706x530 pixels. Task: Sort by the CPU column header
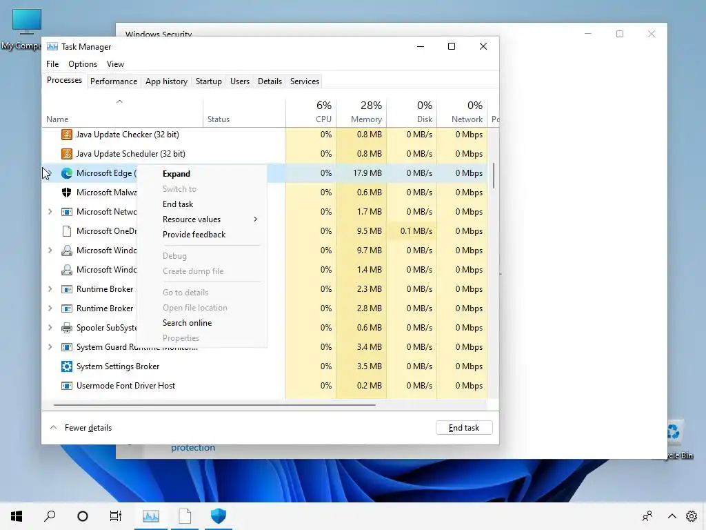tap(311, 112)
